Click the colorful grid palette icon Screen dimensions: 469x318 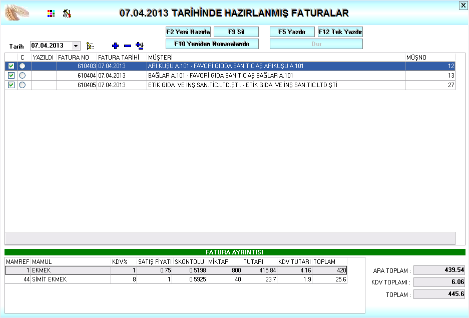click(x=51, y=14)
